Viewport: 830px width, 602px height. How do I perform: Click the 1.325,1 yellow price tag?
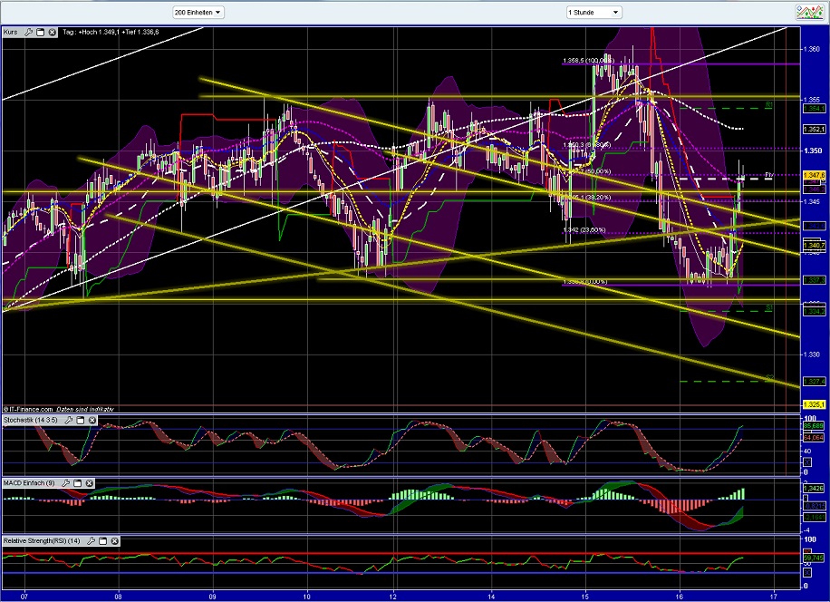814,404
